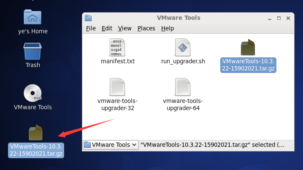Image resolution: width=303 pixels, height=170 pixels.
Task: Expand the VMware Tools location dropdown
Action: 111,145
